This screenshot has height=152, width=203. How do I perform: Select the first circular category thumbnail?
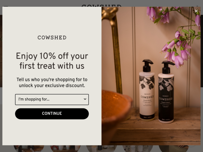[29, 149]
